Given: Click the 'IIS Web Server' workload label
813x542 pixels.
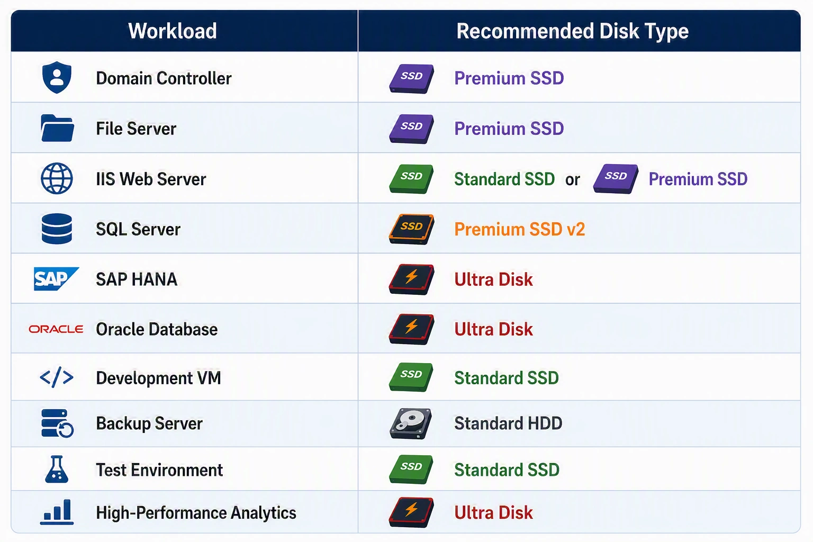Looking at the screenshot, I should point(151,179).
